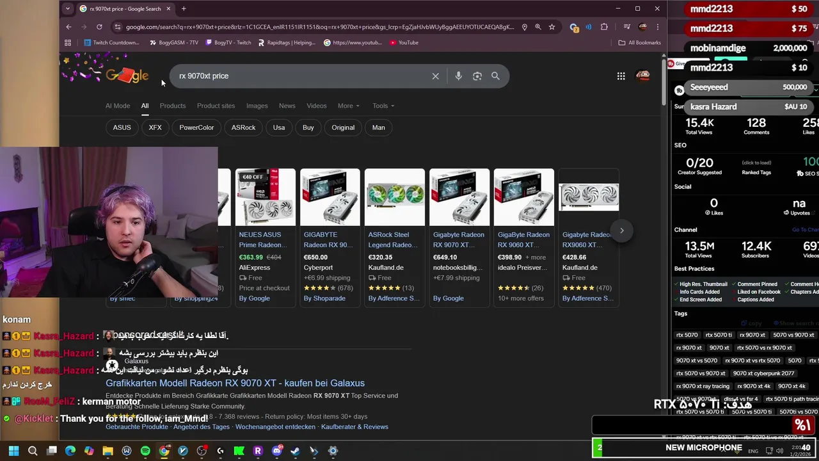Open BogyTV - Twitch bookmark
Image resolution: width=819 pixels, height=461 pixels.
tap(228, 43)
